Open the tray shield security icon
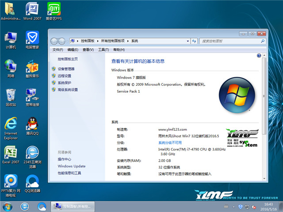Image resolution: width=283 pixels, height=212 pixels. pos(241,207)
